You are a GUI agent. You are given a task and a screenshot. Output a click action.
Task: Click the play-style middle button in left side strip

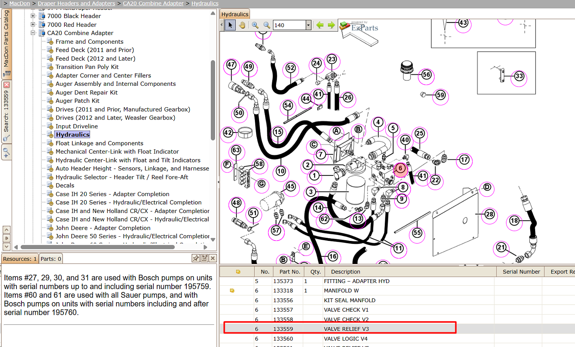pyautogui.click(x=7, y=238)
